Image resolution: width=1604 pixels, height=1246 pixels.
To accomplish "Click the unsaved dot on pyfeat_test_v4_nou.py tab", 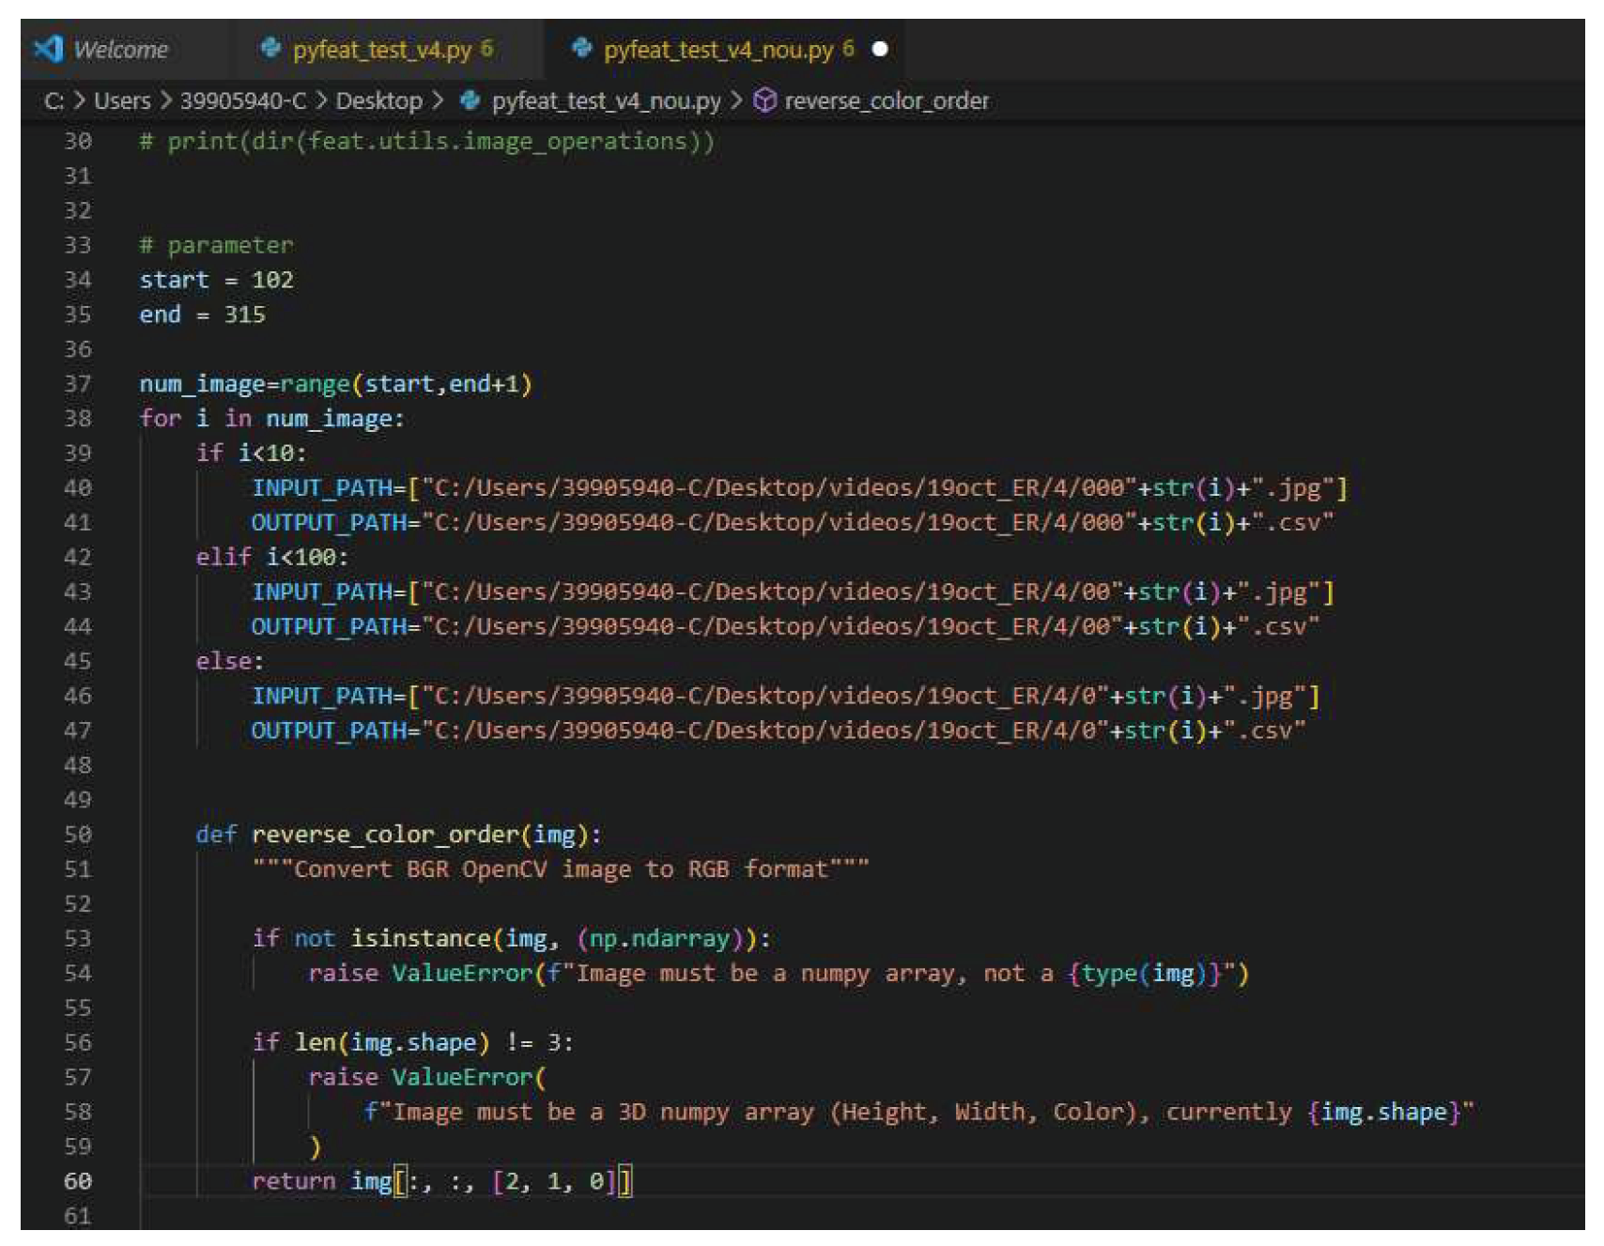I will click(x=880, y=49).
